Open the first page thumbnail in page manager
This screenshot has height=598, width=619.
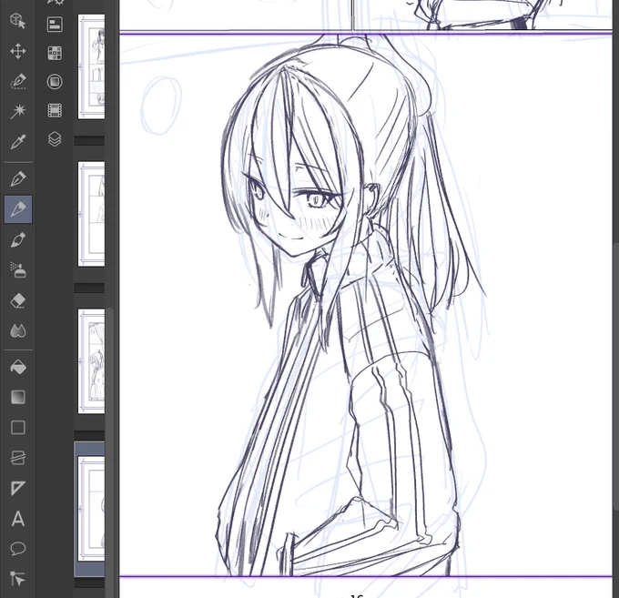tap(91, 66)
